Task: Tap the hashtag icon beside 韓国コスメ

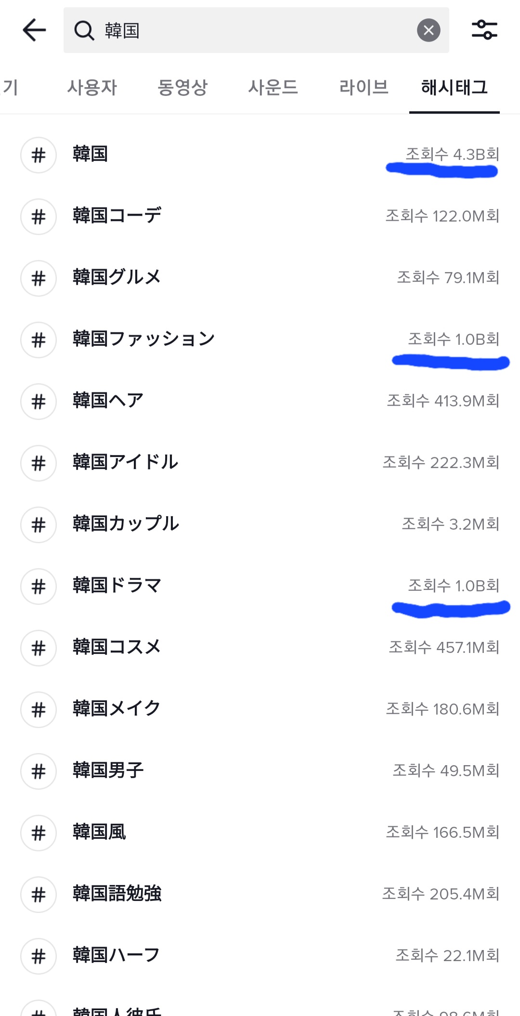Action: point(39,648)
